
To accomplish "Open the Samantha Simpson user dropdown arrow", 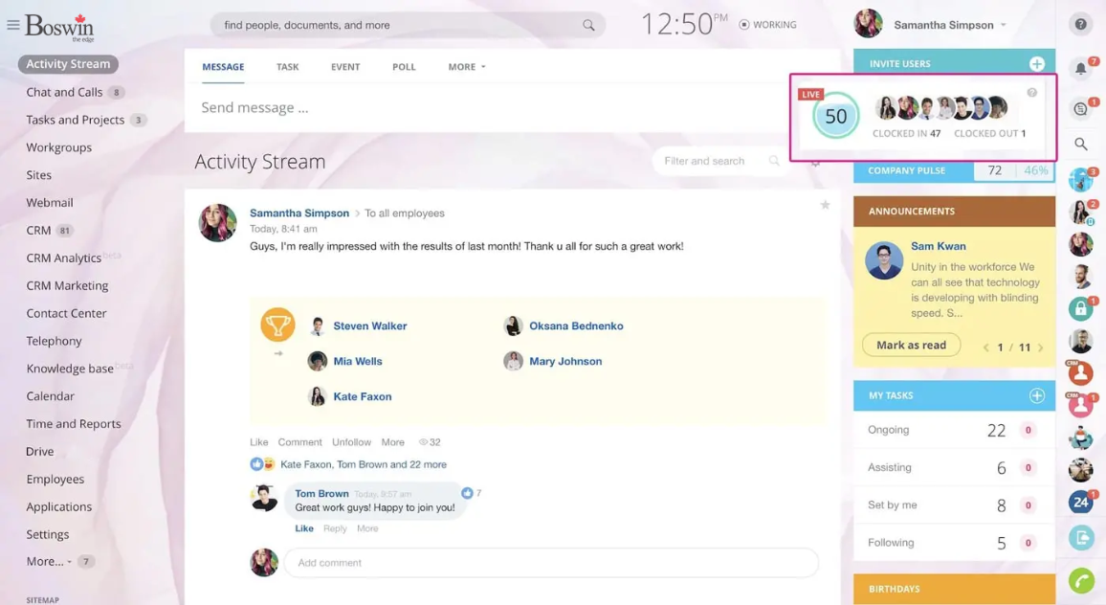I will pyautogui.click(x=1003, y=25).
